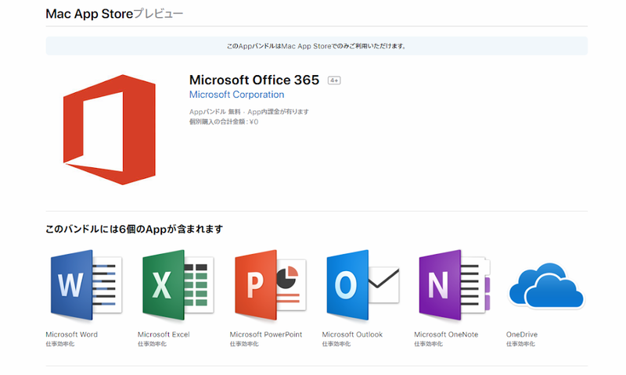The height and width of the screenshot is (375, 626).
Task: Click the Microsoft Office 365 title
Action: (254, 80)
